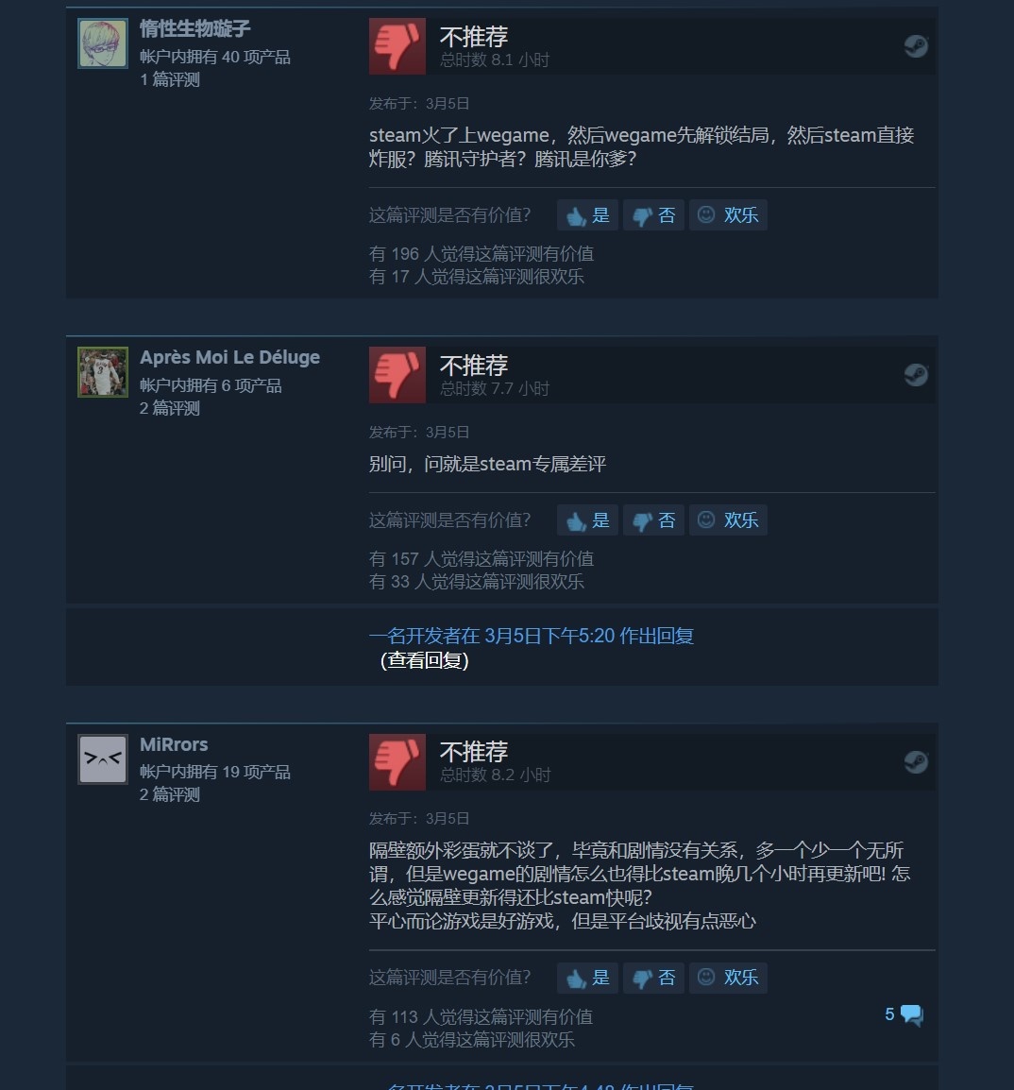Open the developer response link dated 3月5日下午5:20
1014x1090 pixels.
pos(531,636)
